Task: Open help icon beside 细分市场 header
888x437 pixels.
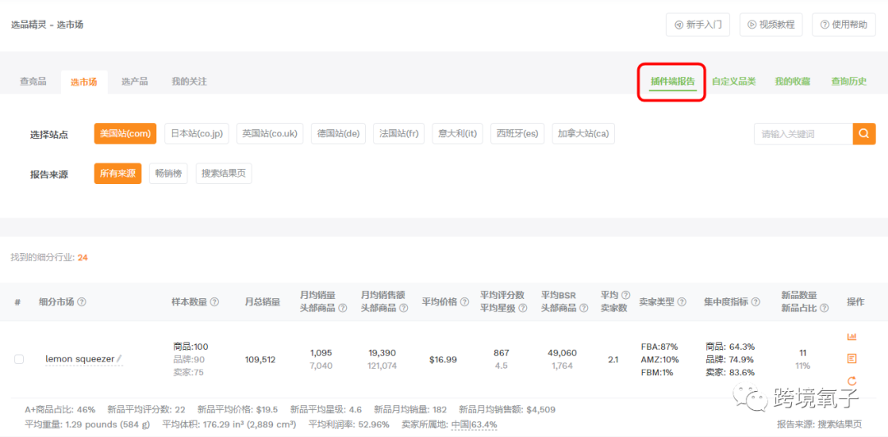Action: [x=81, y=302]
